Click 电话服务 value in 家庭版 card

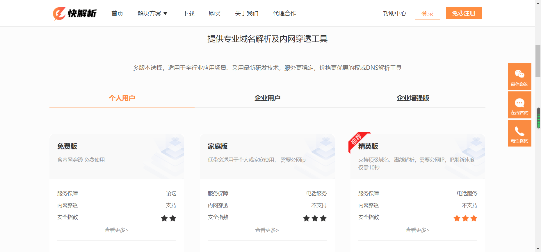(316, 194)
